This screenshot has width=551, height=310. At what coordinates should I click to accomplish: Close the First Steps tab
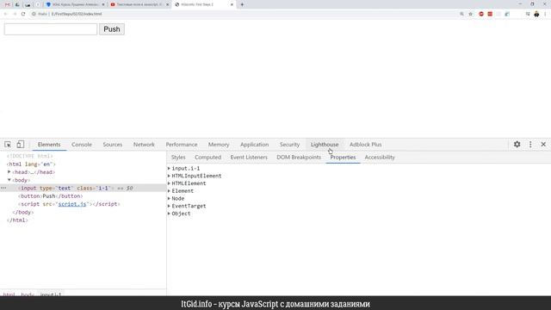coord(232,4)
